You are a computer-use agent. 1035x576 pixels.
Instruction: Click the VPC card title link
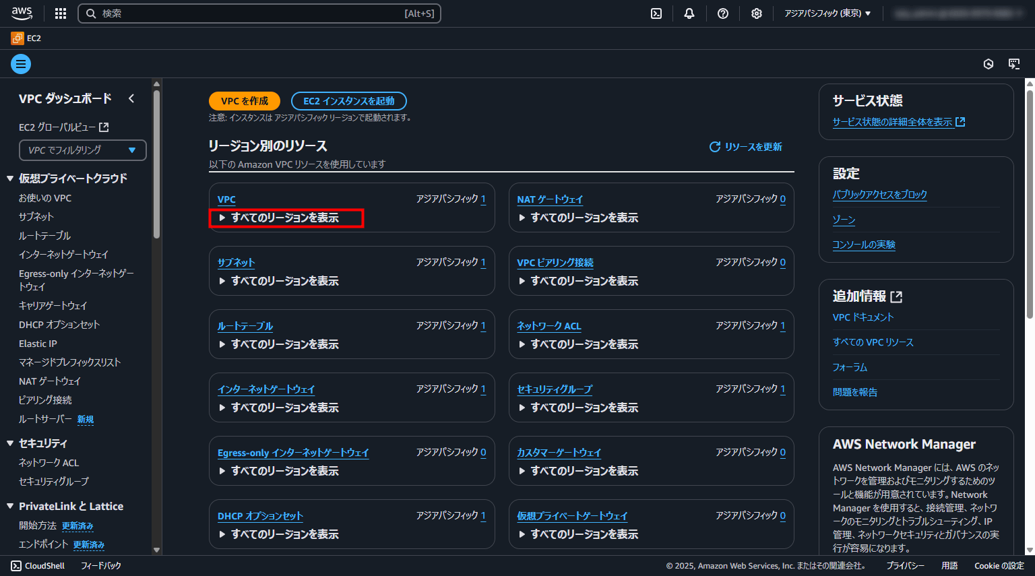point(226,199)
